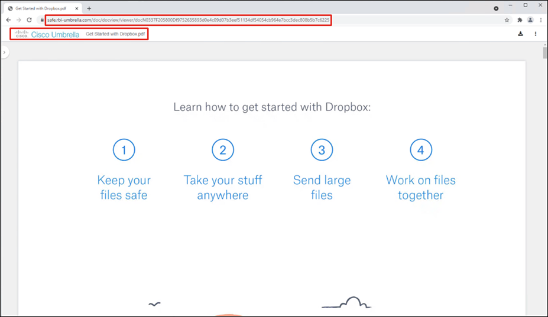This screenshot has width=548, height=317.
Task: Go back to the previous page
Action: click(8, 20)
